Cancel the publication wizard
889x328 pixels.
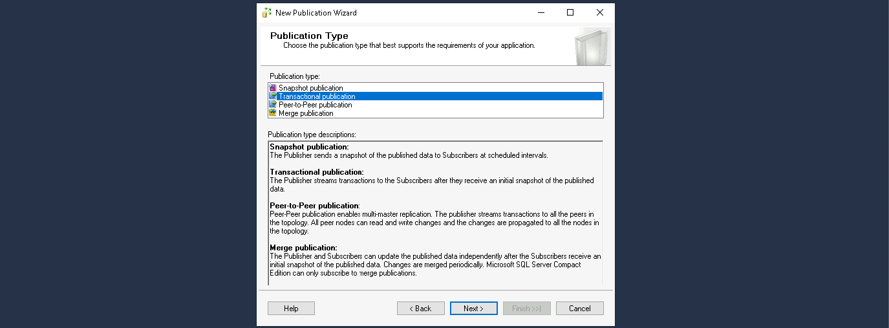tap(579, 309)
